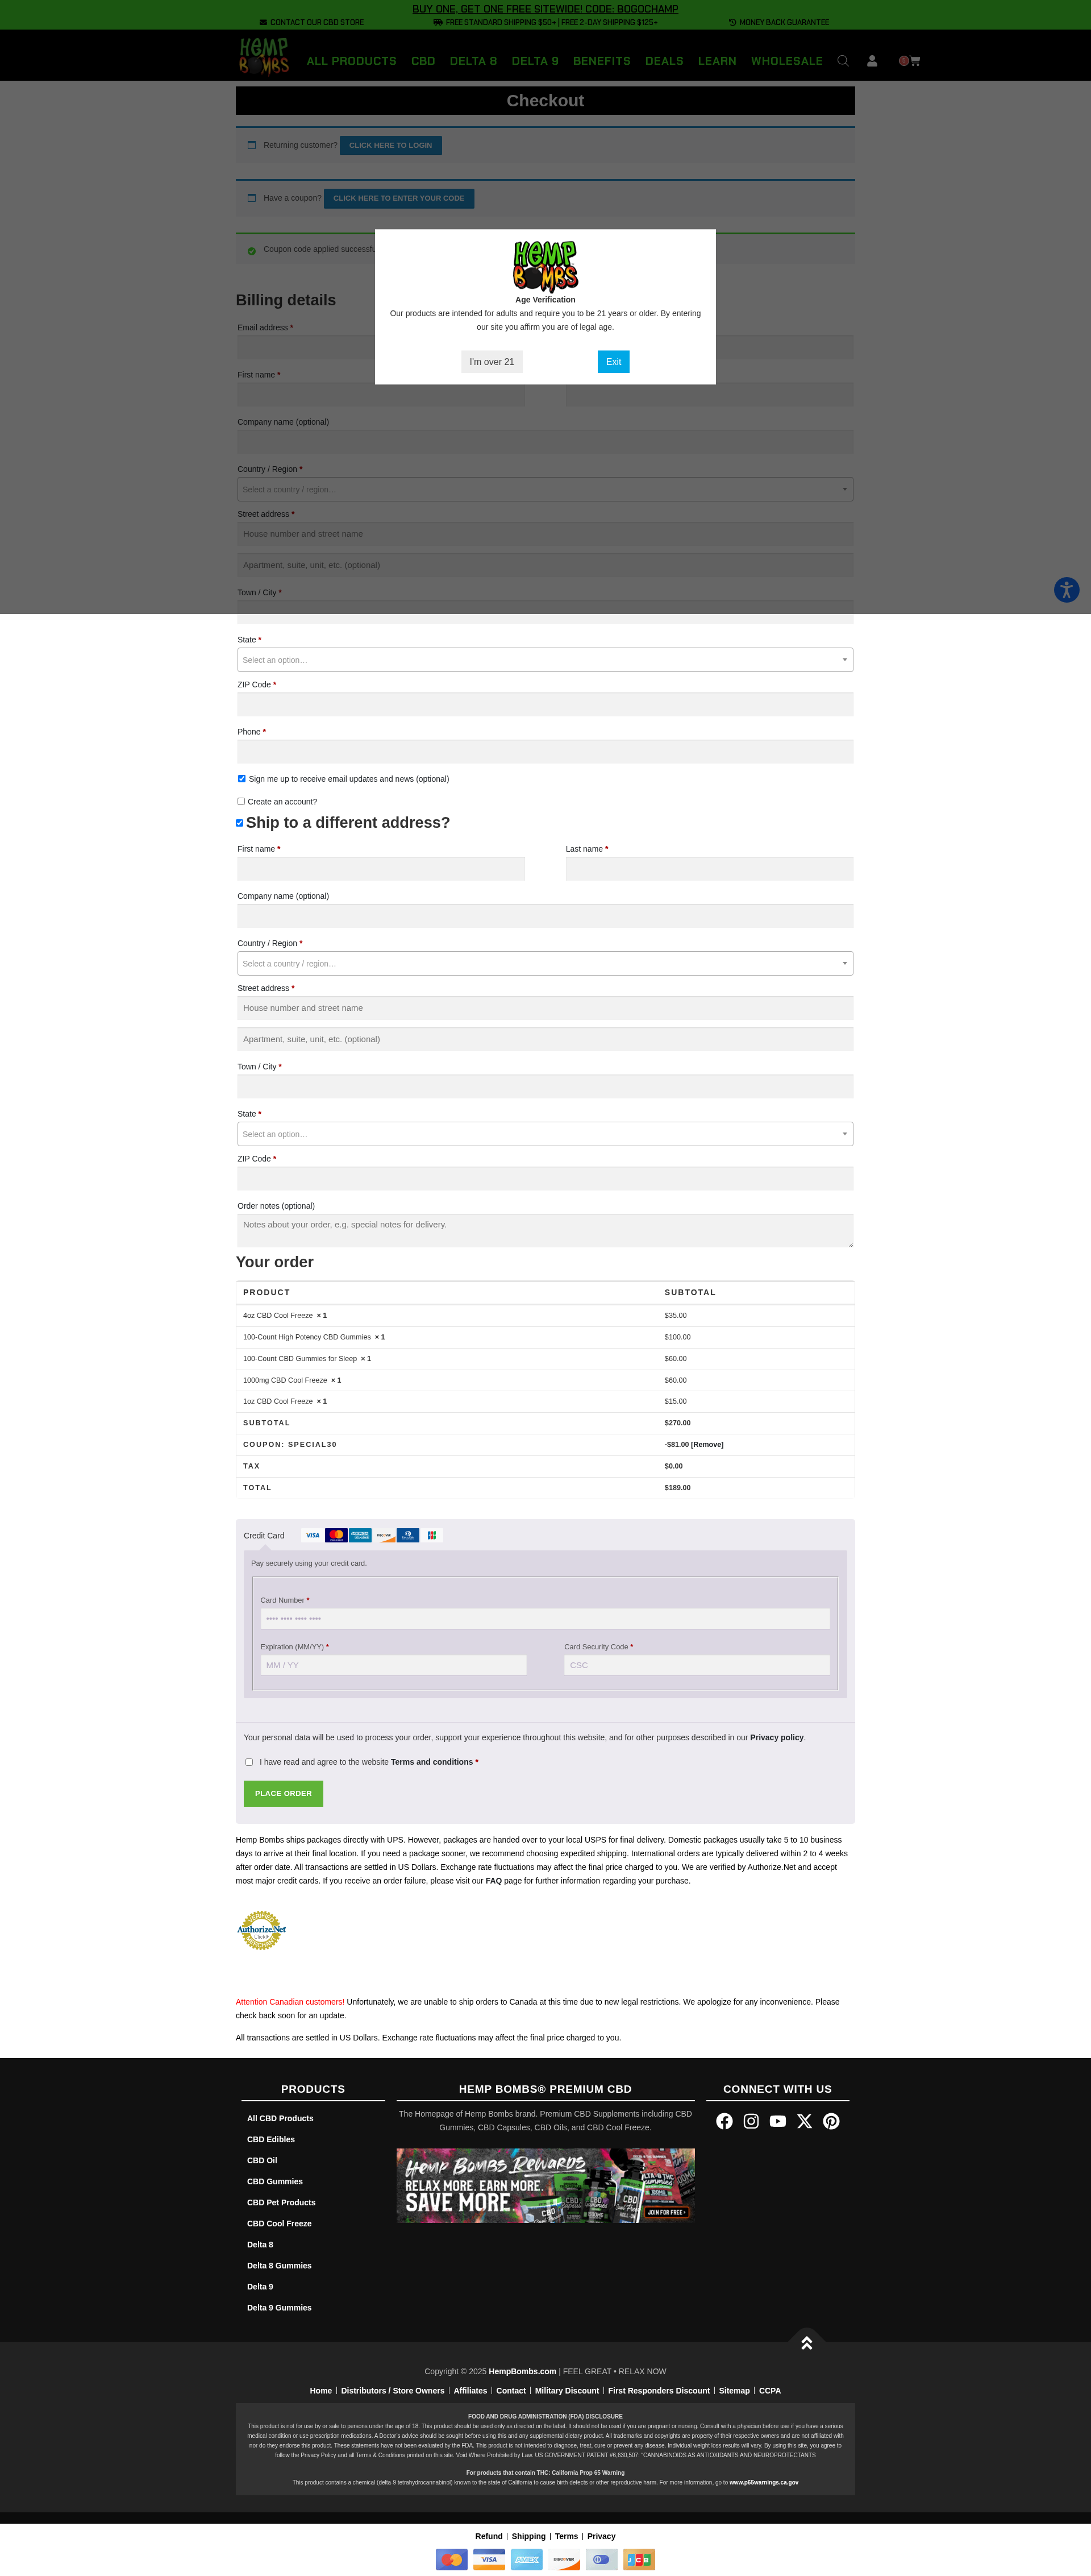This screenshot has width=1091, height=2576.
Task: Open the Facebook social icon
Action: [x=724, y=2121]
